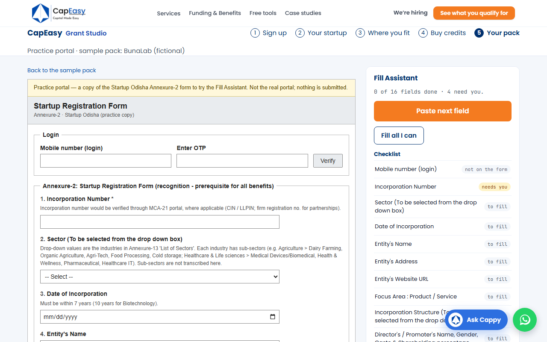547x342 pixels.
Task: Focus the Enter OTP field
Action: [x=242, y=161]
